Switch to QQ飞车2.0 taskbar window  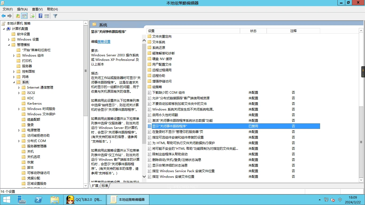click(x=85, y=199)
